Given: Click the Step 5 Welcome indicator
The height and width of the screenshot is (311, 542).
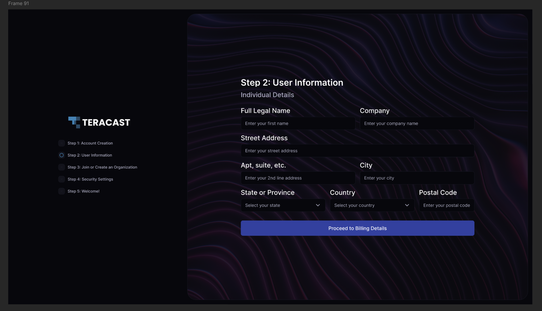Looking at the screenshot, I should point(62,191).
